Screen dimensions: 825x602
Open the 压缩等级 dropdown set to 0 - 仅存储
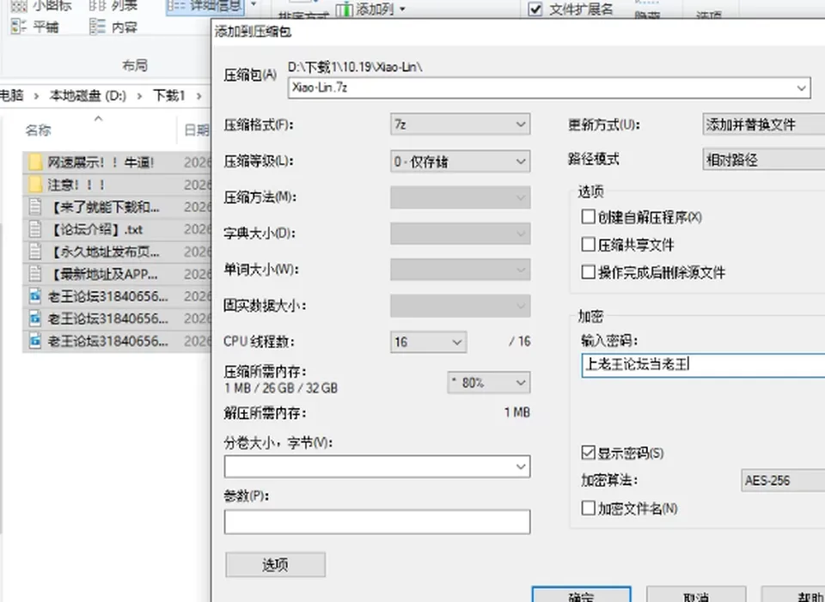[x=461, y=161]
